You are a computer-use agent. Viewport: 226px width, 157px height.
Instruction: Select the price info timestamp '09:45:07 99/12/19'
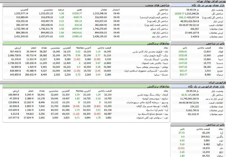point(189,25)
